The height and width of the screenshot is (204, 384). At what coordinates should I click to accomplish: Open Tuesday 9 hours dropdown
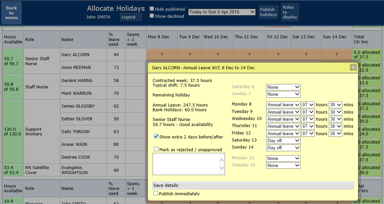click(308, 112)
